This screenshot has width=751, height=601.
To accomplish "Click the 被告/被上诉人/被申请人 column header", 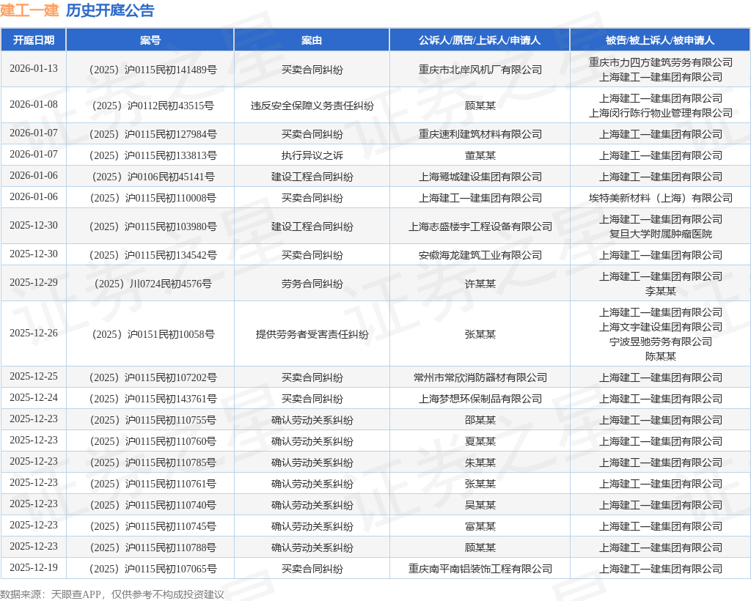I will tap(660, 40).
